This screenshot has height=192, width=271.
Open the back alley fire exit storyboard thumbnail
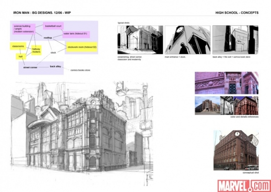(x=236, y=40)
